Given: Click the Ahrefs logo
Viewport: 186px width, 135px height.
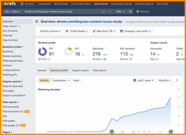Looking at the screenshot, I should (x=9, y=4).
